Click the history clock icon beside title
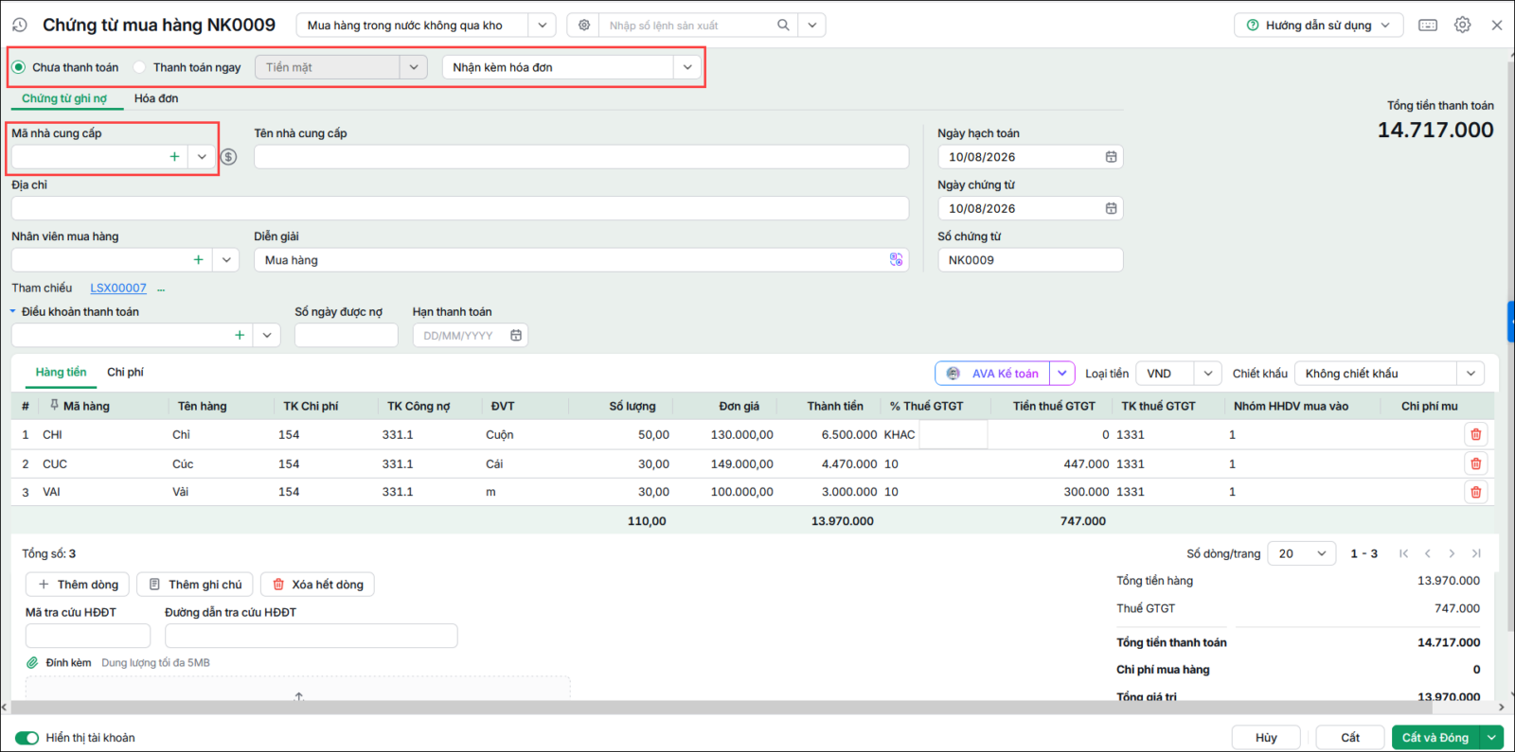 (x=19, y=26)
